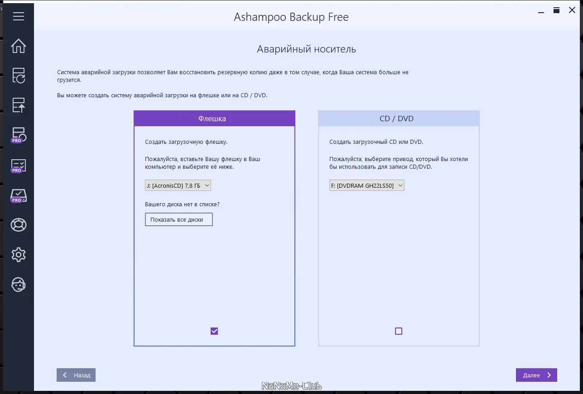Open the restore backup upload-arrow icon
Screen dimensions: 583x394
pyautogui.click(x=18, y=105)
